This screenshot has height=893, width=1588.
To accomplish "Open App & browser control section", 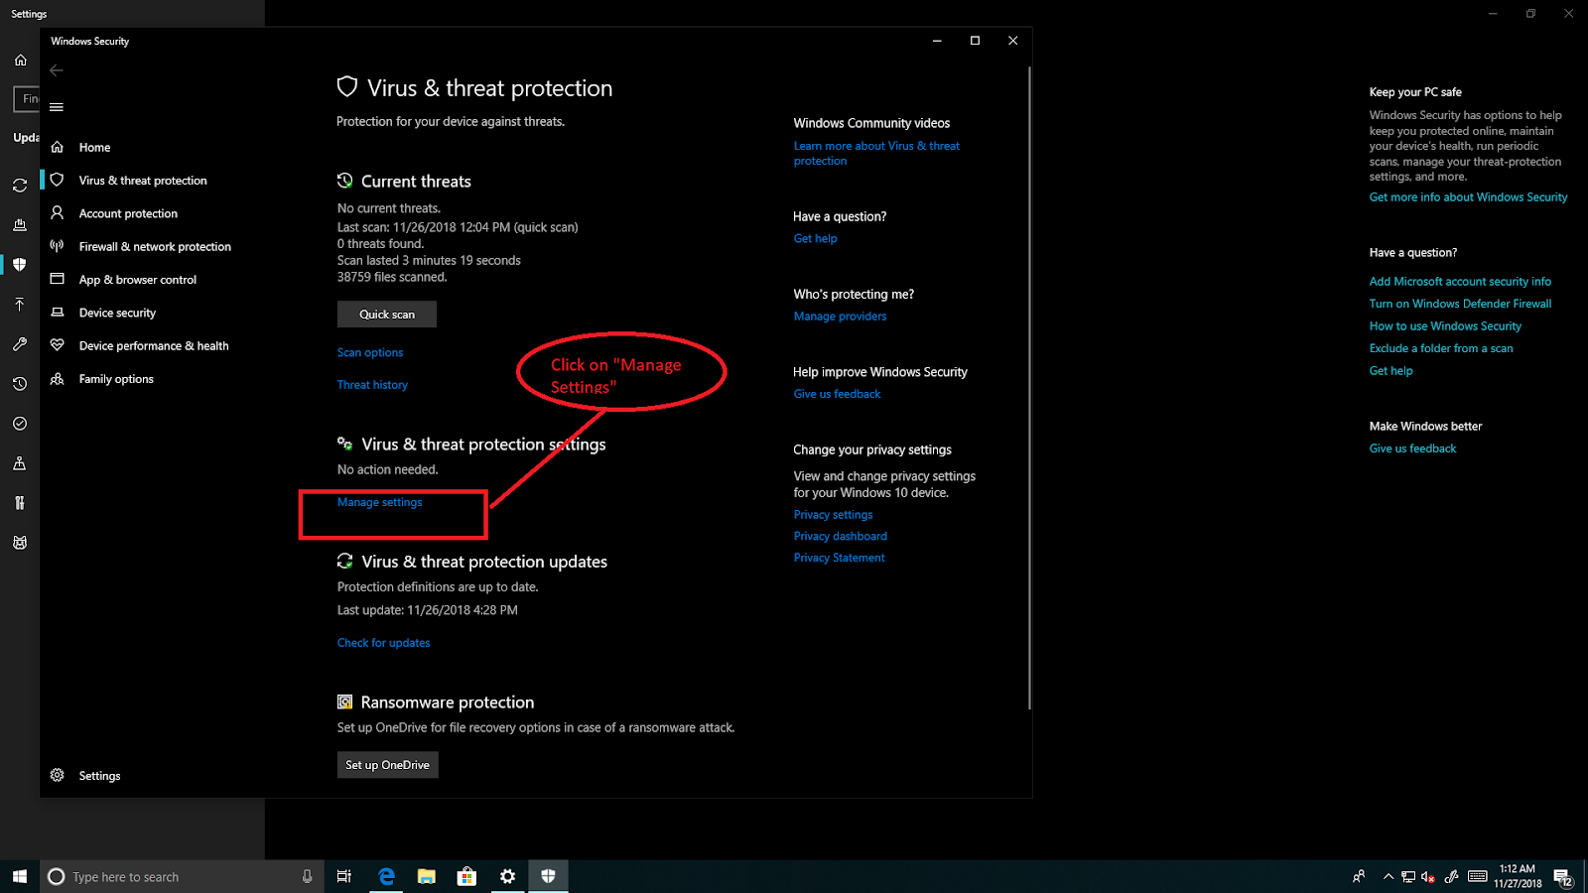I will (x=138, y=279).
